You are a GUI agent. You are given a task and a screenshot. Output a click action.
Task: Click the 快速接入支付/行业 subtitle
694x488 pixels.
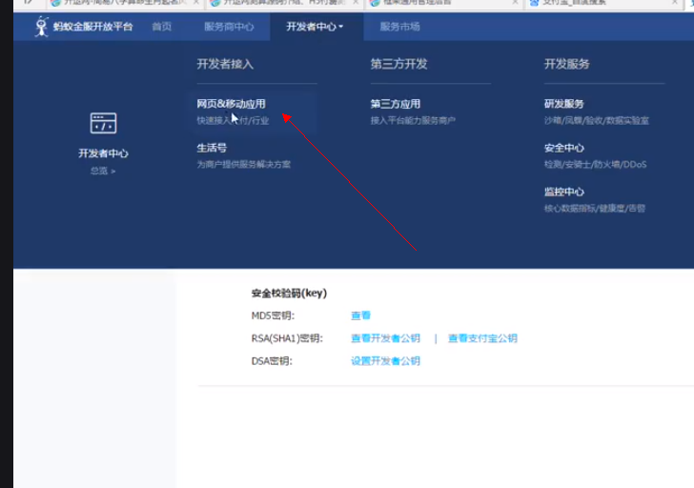coord(233,120)
